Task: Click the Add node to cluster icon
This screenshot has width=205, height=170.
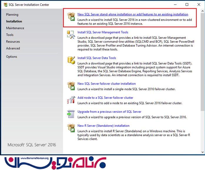Action: point(71,100)
